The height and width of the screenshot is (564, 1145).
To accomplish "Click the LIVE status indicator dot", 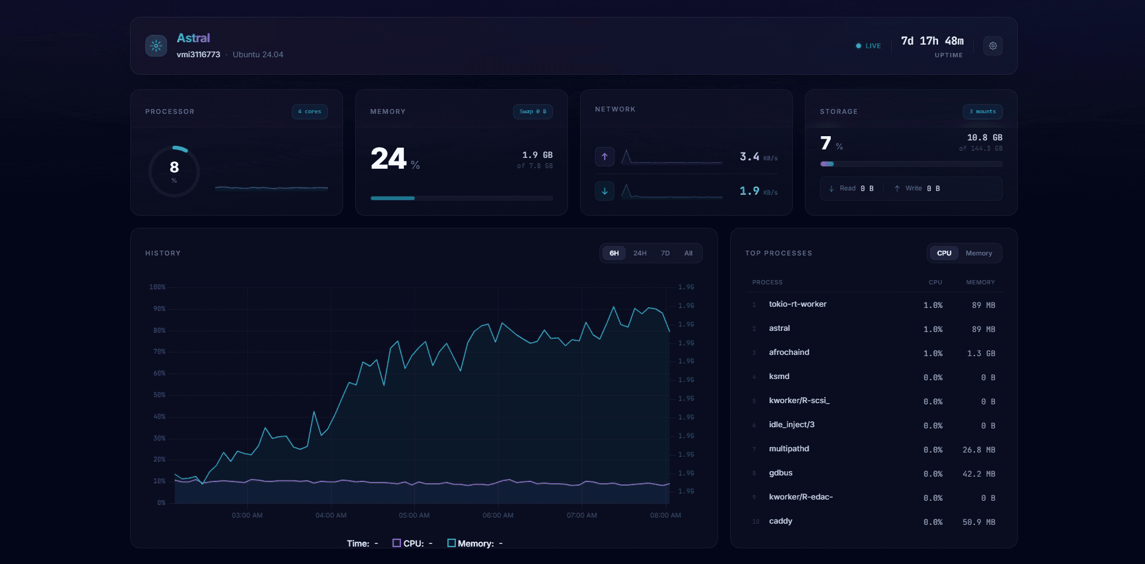I will (858, 46).
